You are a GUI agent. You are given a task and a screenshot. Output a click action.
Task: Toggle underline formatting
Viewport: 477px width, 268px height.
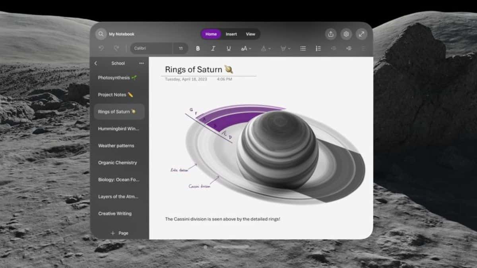[x=229, y=48]
